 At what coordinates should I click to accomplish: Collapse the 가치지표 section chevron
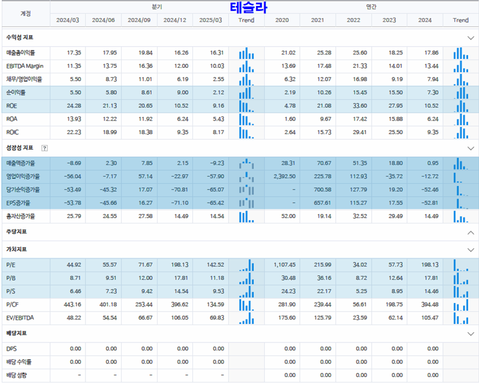tap(471, 250)
